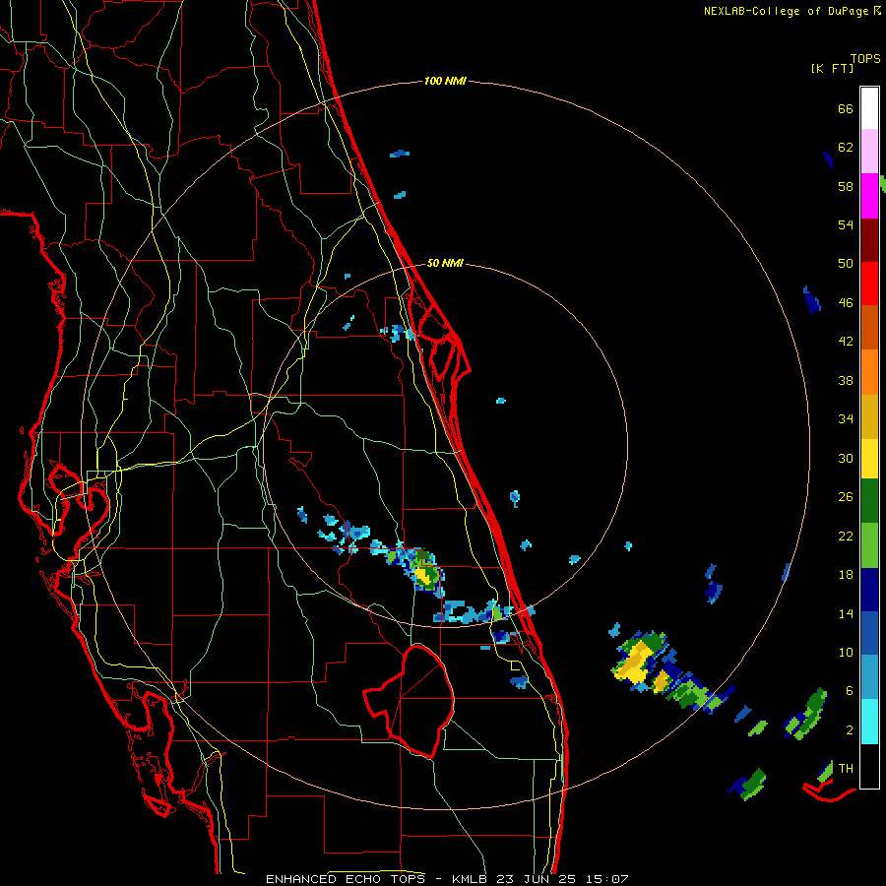Select the '26' scale label
The image size is (886, 886).
click(x=846, y=497)
